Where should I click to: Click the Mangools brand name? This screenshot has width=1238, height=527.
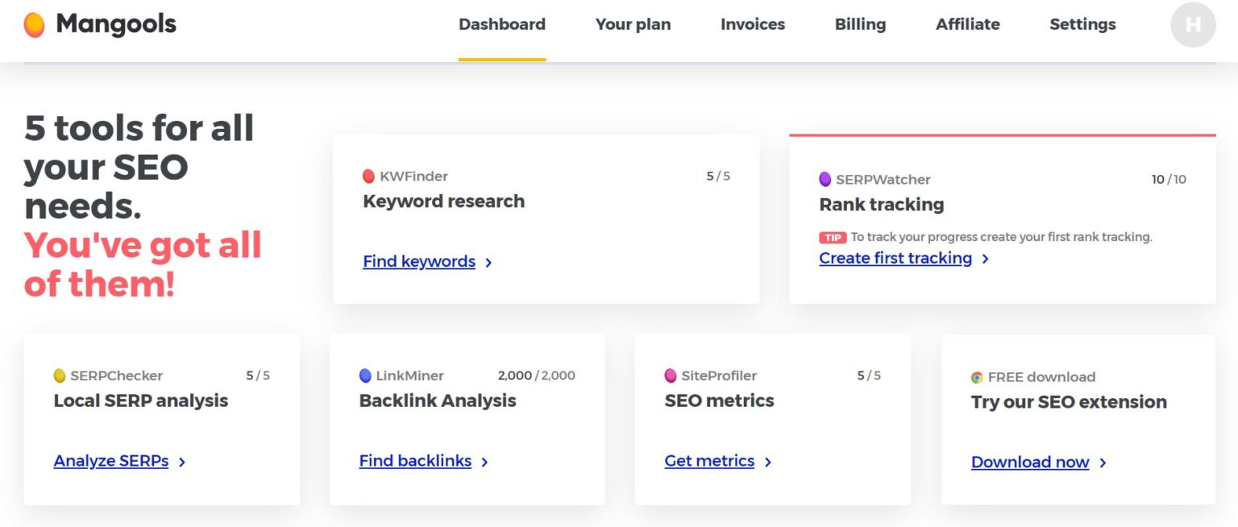[x=116, y=25]
